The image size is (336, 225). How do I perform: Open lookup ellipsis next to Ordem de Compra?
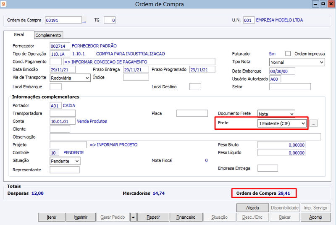tap(84, 21)
